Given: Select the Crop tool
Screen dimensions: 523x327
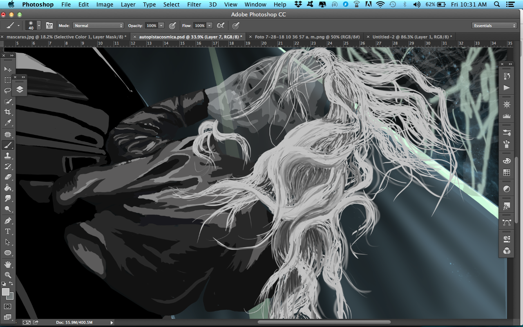Looking at the screenshot, I should [8, 112].
